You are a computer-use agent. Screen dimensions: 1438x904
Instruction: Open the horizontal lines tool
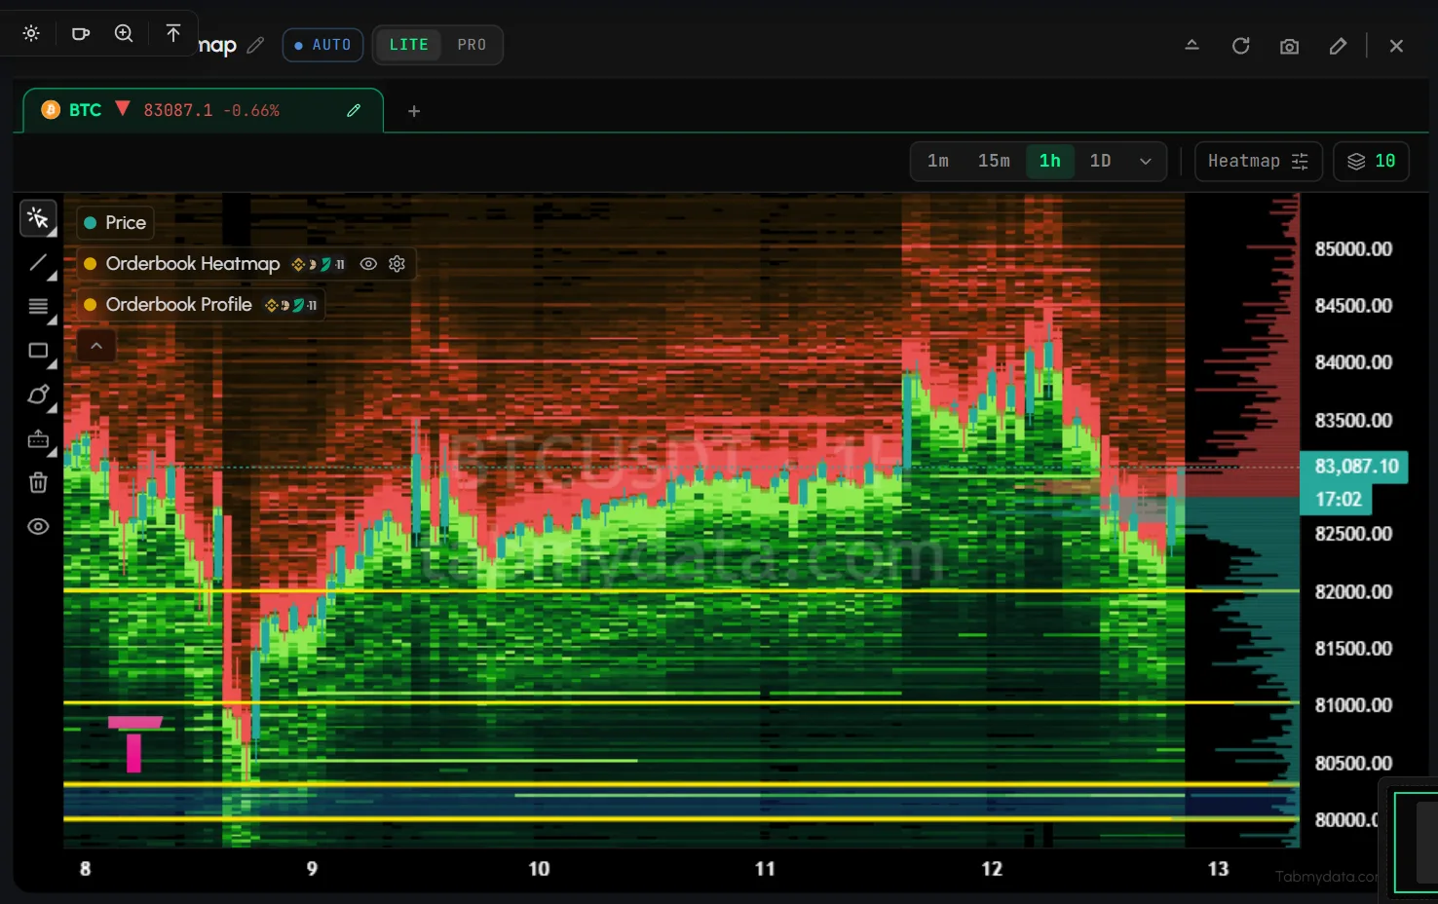click(x=38, y=307)
